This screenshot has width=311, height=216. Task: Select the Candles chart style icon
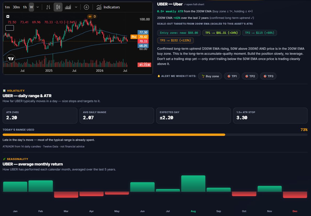pos(58,7)
